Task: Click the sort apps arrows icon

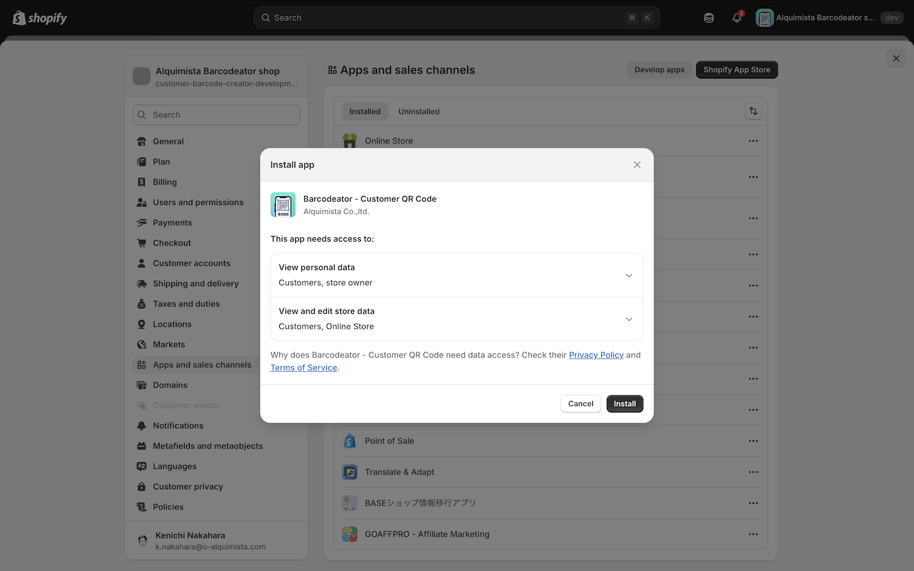Action: pos(753,112)
